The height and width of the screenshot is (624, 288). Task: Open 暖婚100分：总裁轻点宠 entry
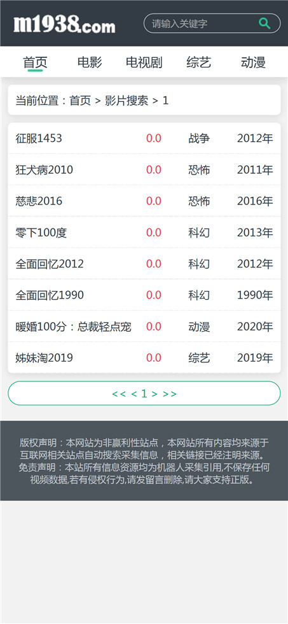[74, 326]
